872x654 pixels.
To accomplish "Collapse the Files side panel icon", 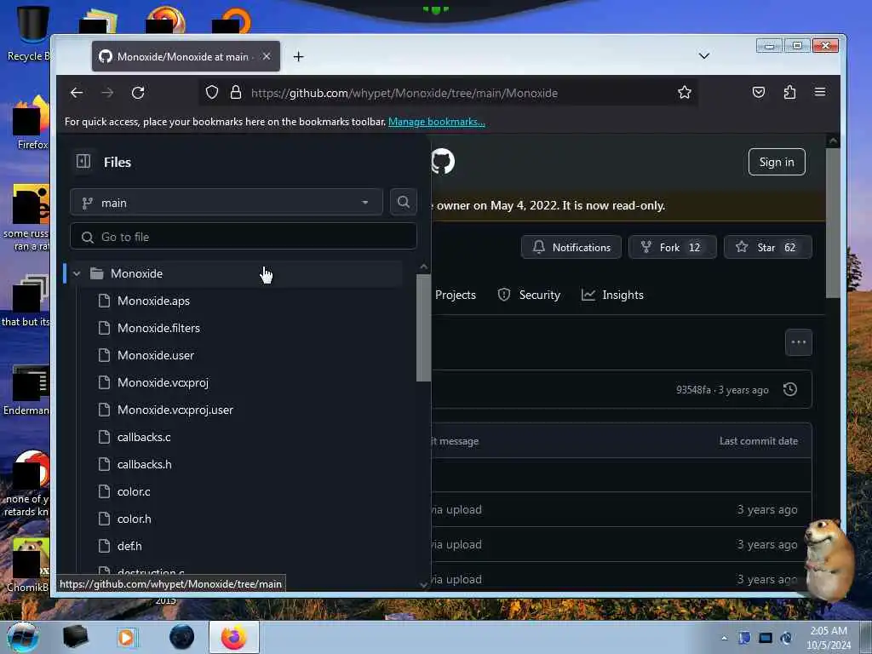I will click(x=83, y=161).
